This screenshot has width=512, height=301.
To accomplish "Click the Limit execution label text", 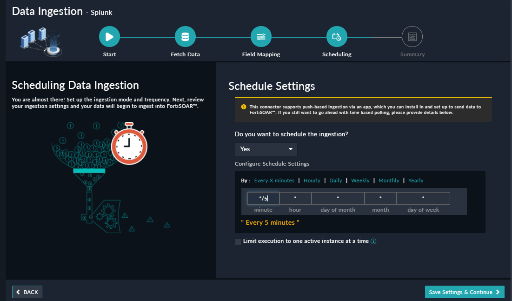I will coord(306,241).
